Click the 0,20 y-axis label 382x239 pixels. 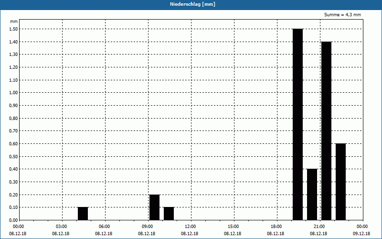13,195
